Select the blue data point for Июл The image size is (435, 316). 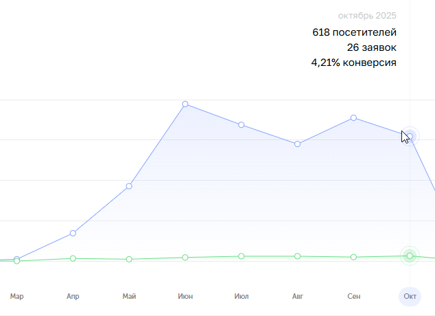(242, 125)
